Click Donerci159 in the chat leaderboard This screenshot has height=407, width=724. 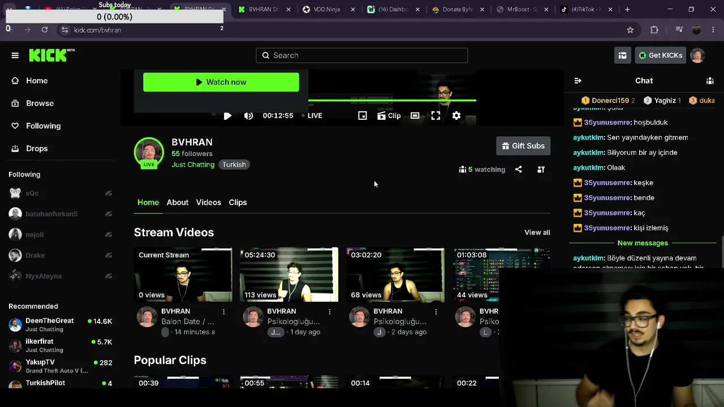click(x=608, y=101)
